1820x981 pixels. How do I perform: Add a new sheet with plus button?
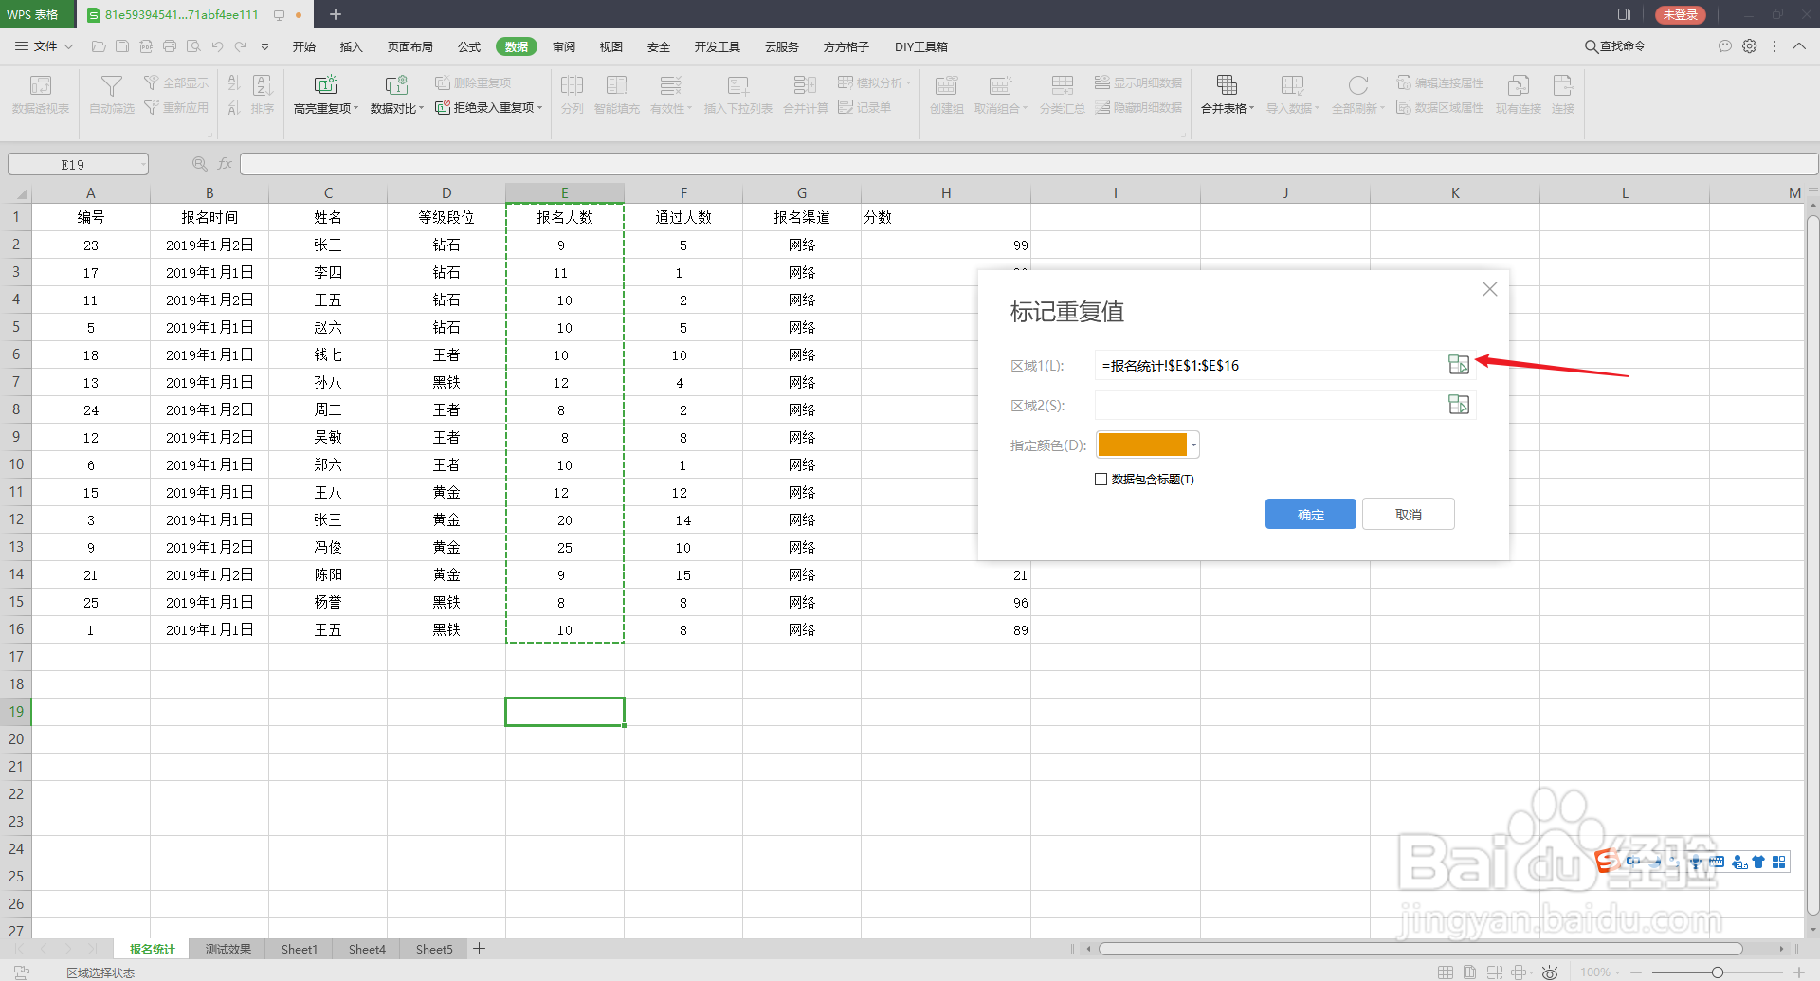click(480, 949)
